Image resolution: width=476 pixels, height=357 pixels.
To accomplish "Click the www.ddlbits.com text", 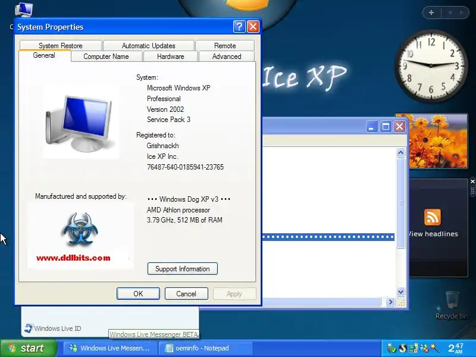I will pyautogui.click(x=73, y=258).
